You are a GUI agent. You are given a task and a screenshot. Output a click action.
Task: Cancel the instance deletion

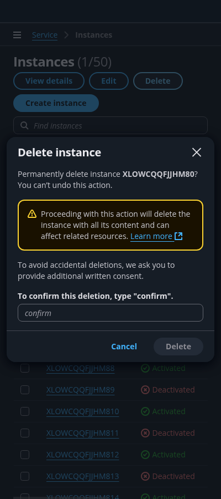point(124,347)
